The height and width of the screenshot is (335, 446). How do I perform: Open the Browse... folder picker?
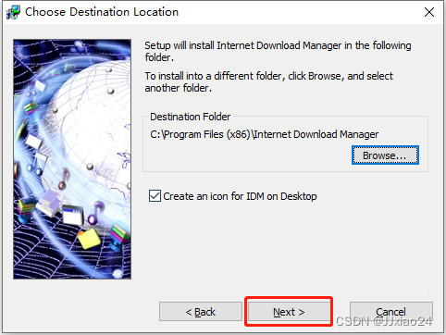point(385,155)
